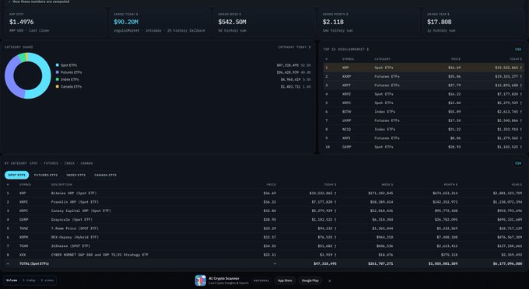Click the Futures ETFs legend swatch
Screen dimensions: 529x289
pos(58,72)
